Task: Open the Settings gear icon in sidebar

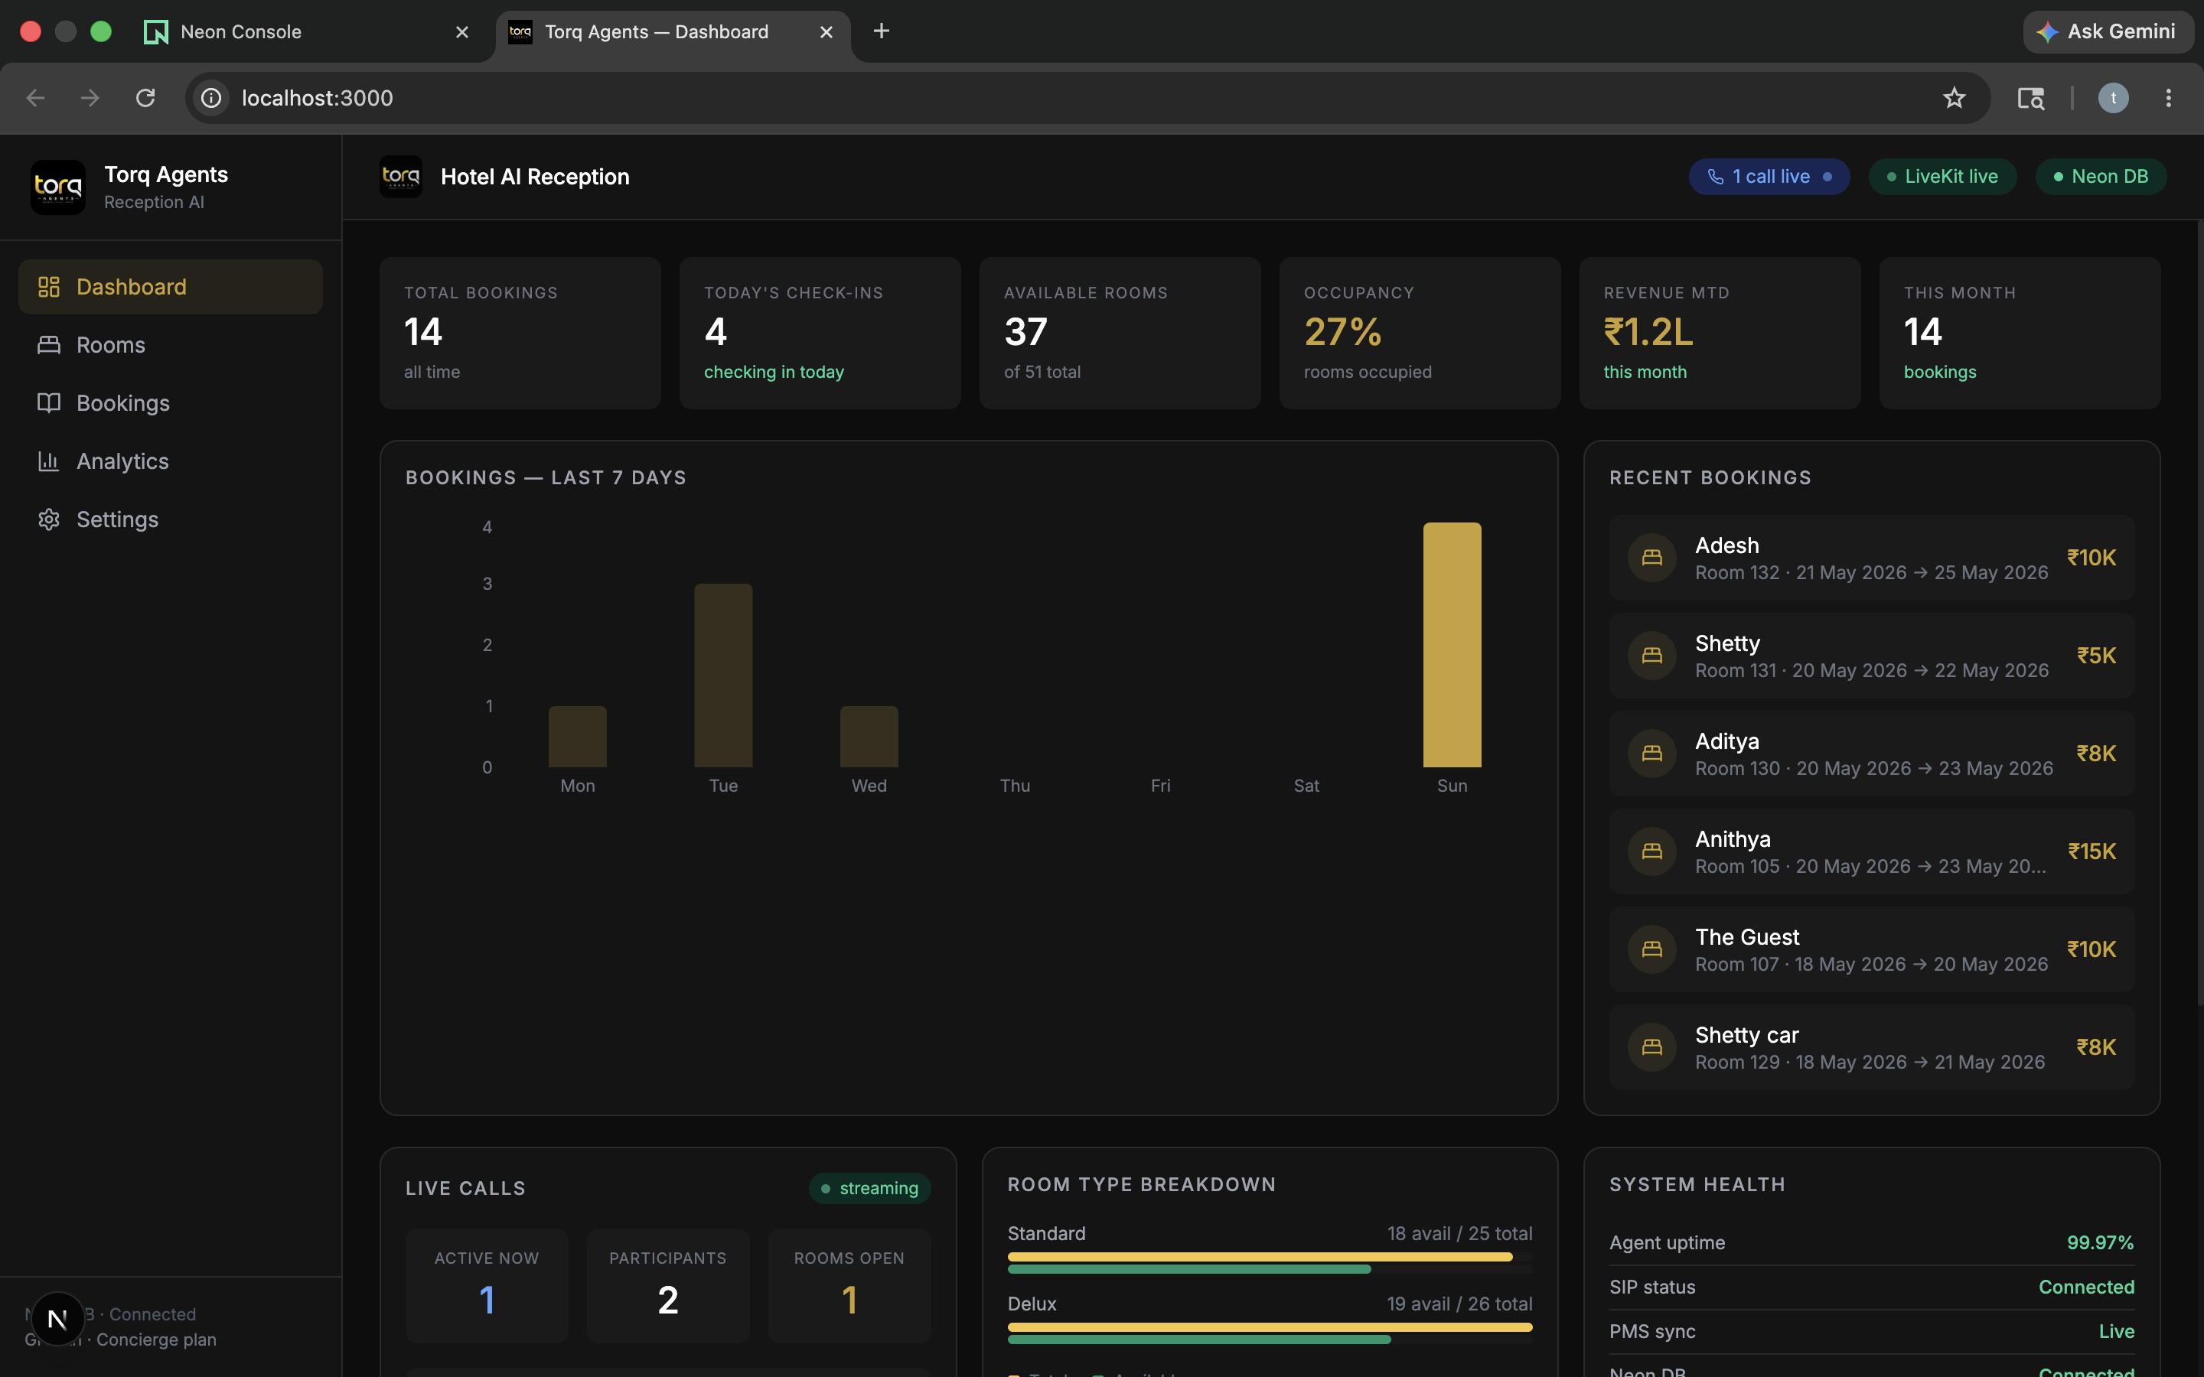Action: point(48,519)
